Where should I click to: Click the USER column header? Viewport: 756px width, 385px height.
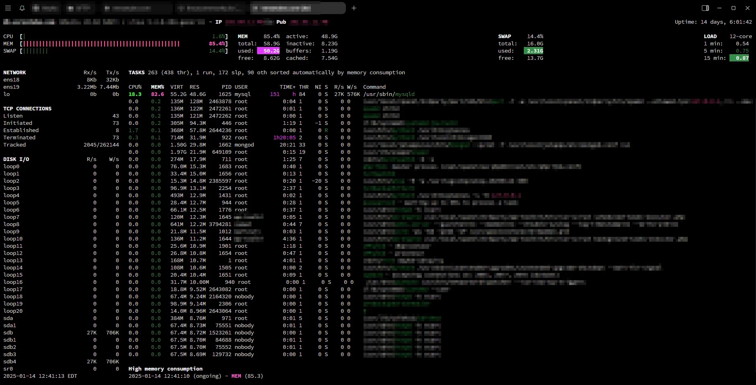241,87
